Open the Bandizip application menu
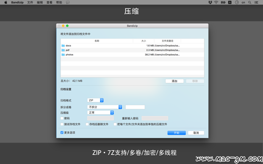 [17, 3]
